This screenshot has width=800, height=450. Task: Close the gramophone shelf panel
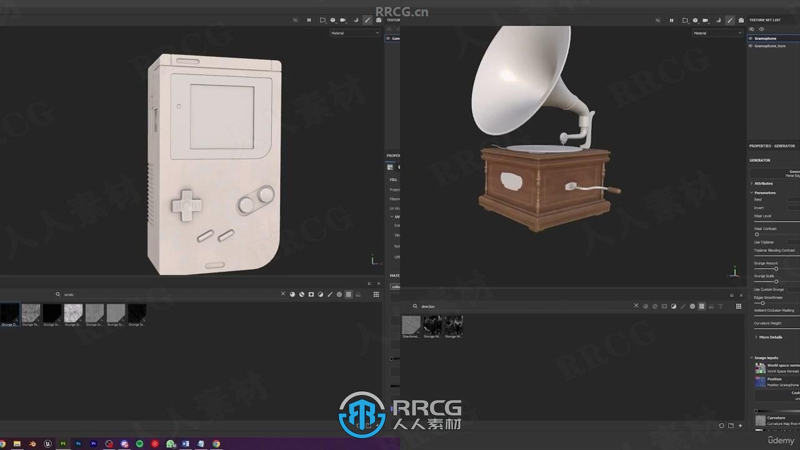coord(741,296)
